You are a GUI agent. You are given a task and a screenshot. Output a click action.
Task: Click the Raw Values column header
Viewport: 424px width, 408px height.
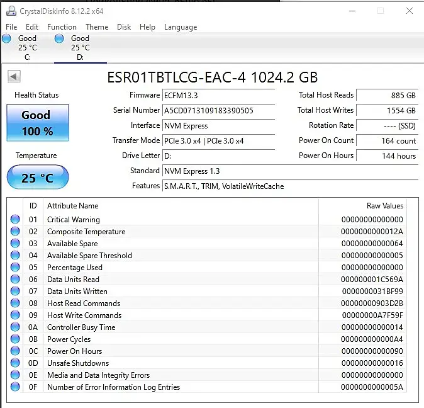384,206
